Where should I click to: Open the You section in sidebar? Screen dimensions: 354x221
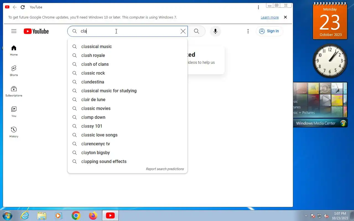pyautogui.click(x=14, y=112)
